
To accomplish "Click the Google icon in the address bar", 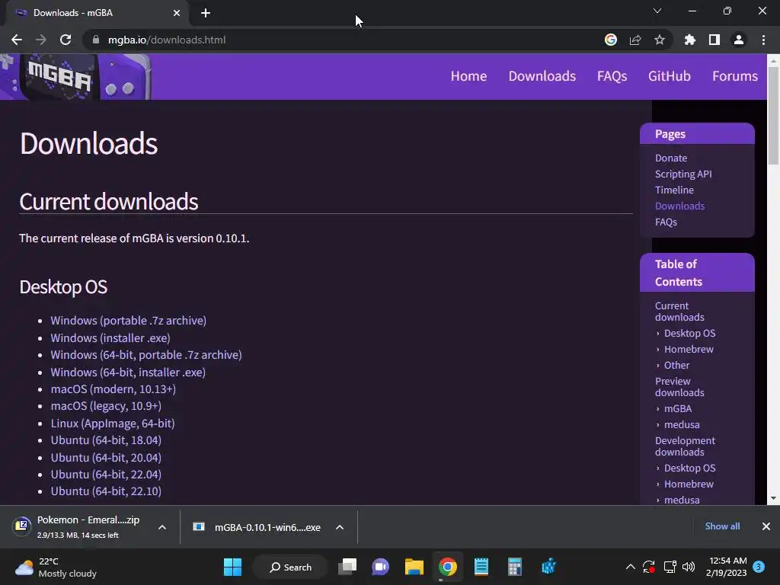I will (610, 40).
